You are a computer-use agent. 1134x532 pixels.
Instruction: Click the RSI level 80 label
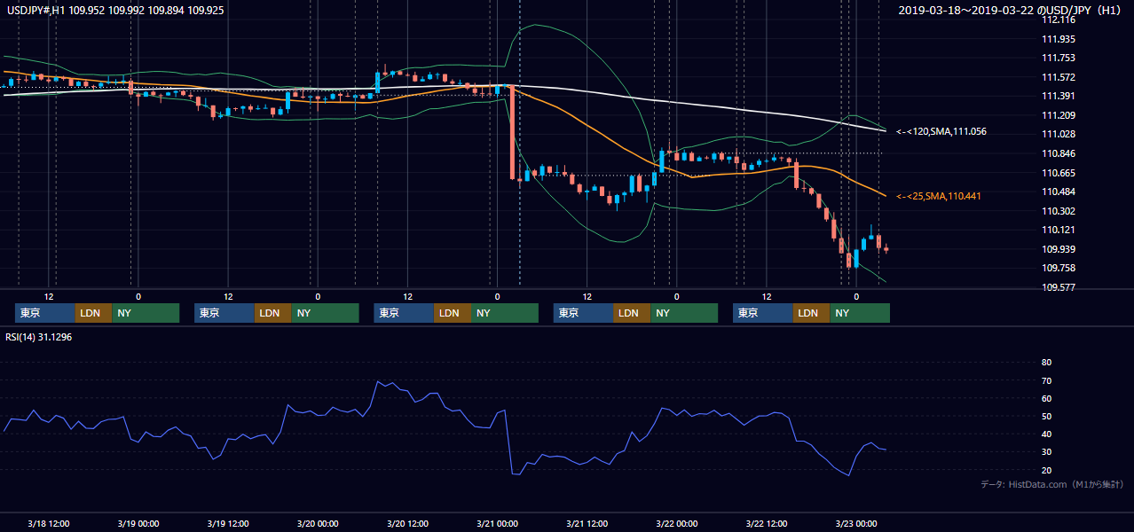pyautogui.click(x=1046, y=363)
